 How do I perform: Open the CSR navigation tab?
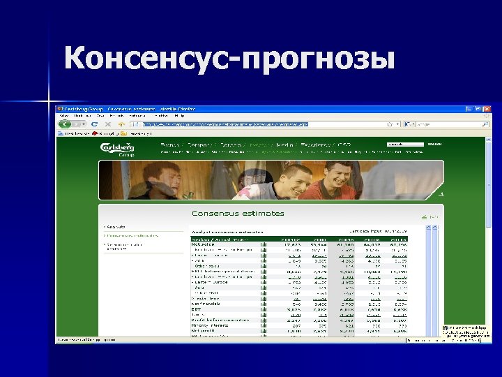344,145
